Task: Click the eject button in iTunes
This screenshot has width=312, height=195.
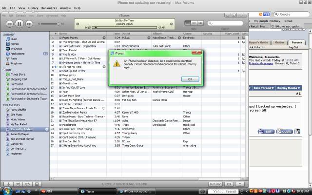Action: 240,184
